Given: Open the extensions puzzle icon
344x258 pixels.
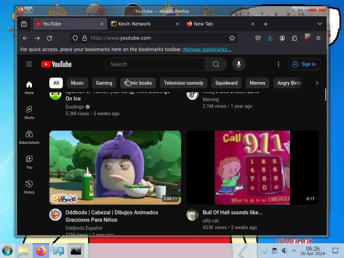Looking at the screenshot, I should (294, 38).
